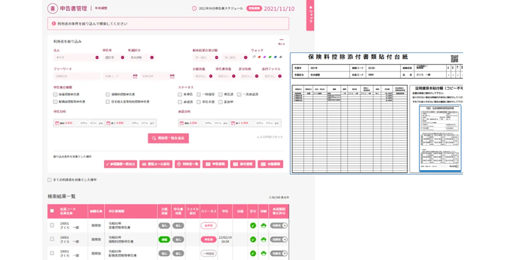Screen dimensions: 505x260
Task: Click the 申告済 status badge
Action: 208,239
